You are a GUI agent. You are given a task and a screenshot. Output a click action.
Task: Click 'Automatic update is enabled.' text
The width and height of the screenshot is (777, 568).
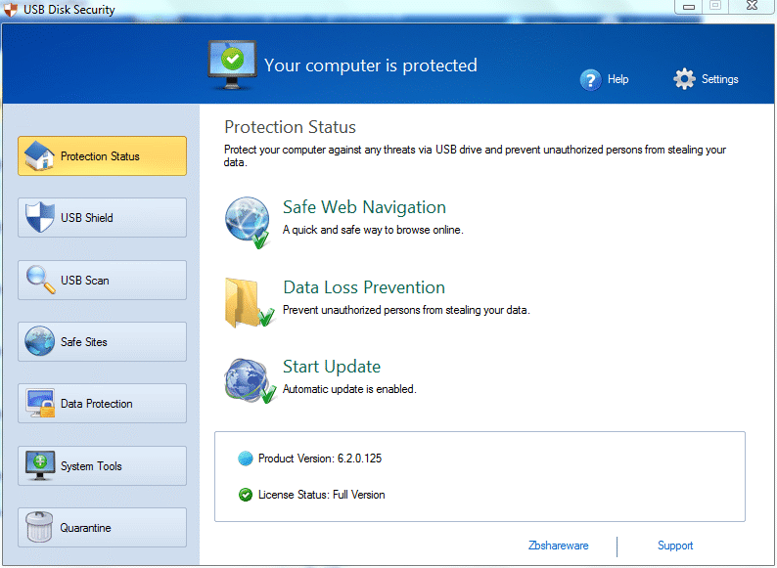(x=349, y=389)
